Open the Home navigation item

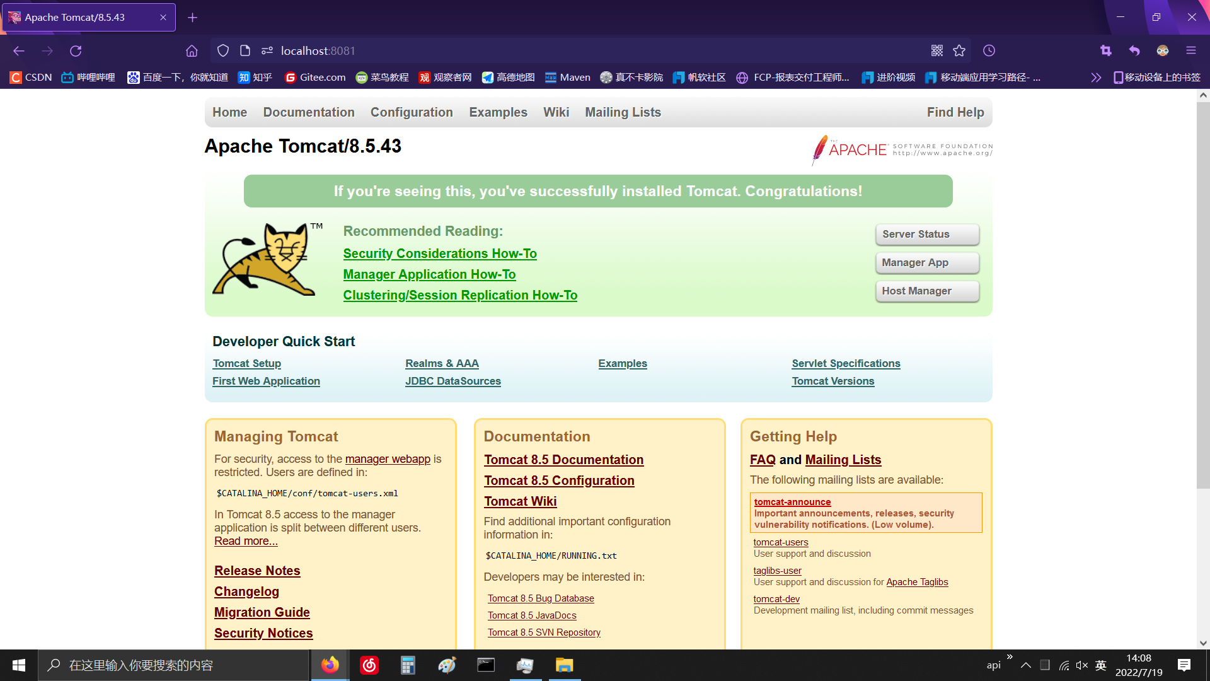pyautogui.click(x=229, y=112)
